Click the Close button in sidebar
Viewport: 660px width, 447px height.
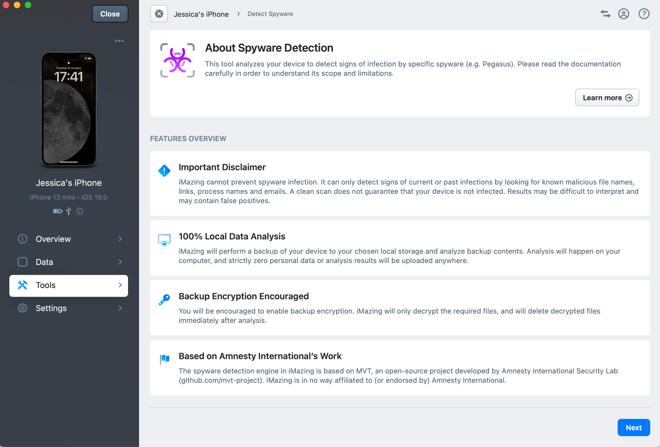[110, 14]
